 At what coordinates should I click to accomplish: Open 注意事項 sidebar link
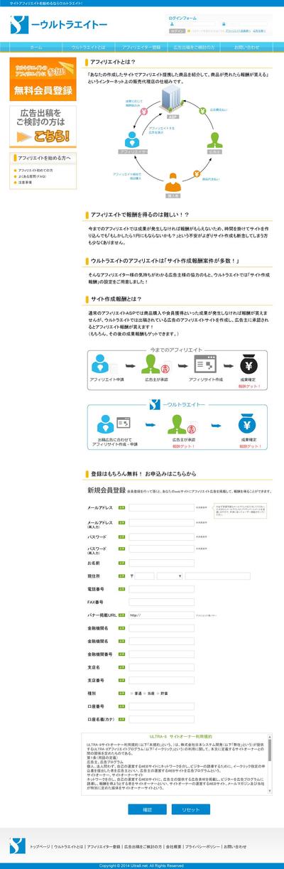point(25,183)
